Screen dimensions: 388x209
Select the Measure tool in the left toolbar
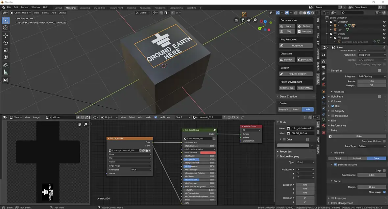point(6,72)
